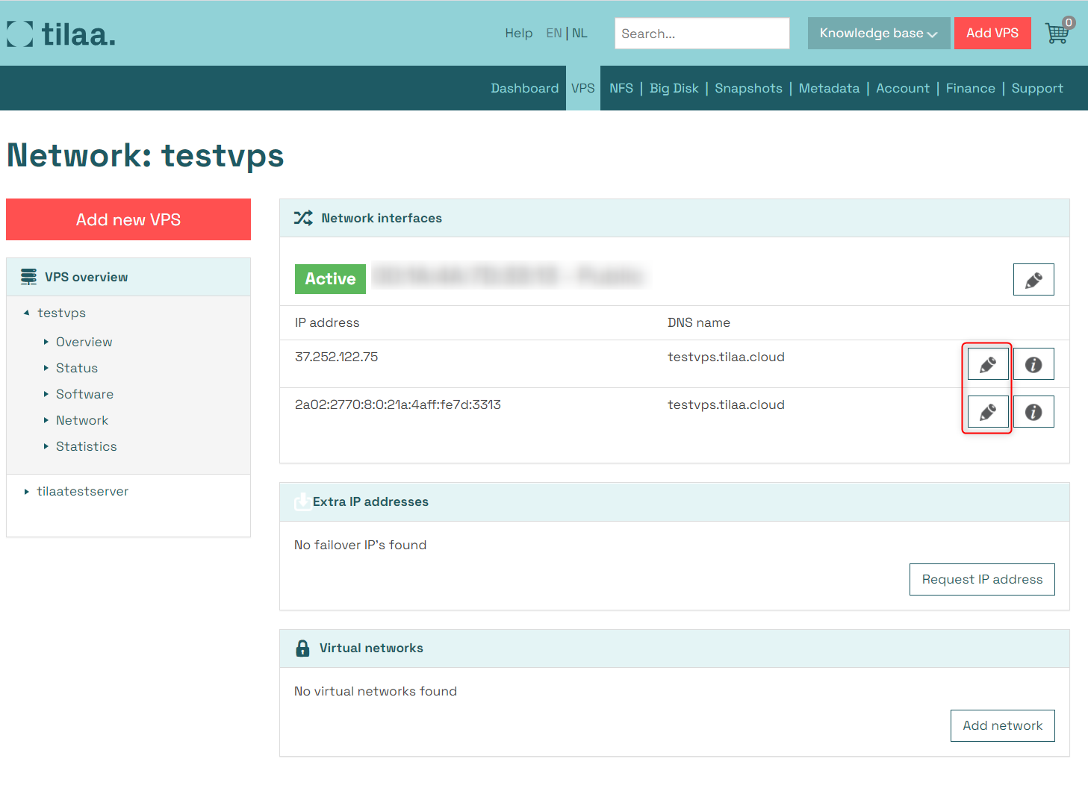1088x797 pixels.
Task: Click the tilaa logo
Action: (61, 34)
